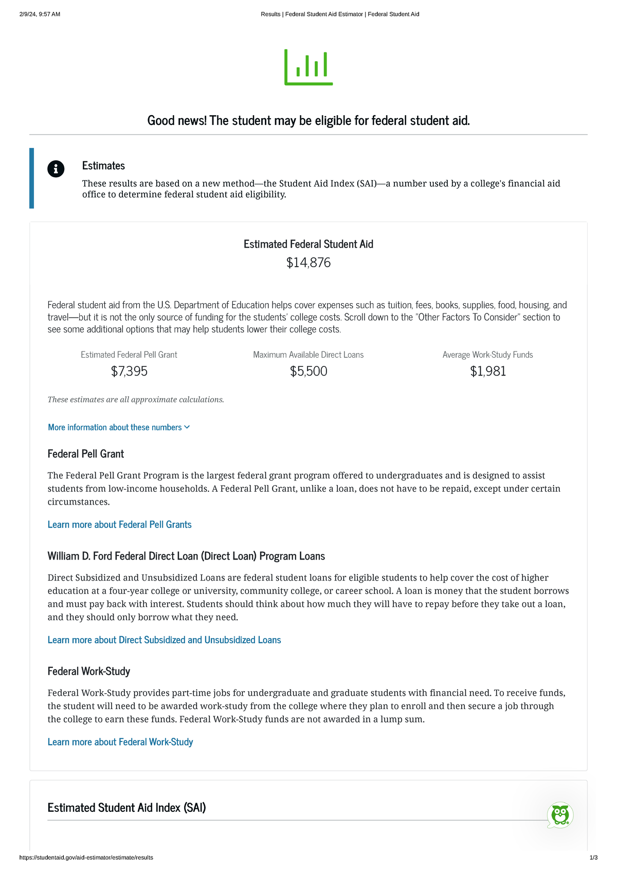Viewport: 617px width, 872px height.
Task: Open Direct Subsidized and Unsubsidized Loans link
Action: pyautogui.click(x=164, y=640)
